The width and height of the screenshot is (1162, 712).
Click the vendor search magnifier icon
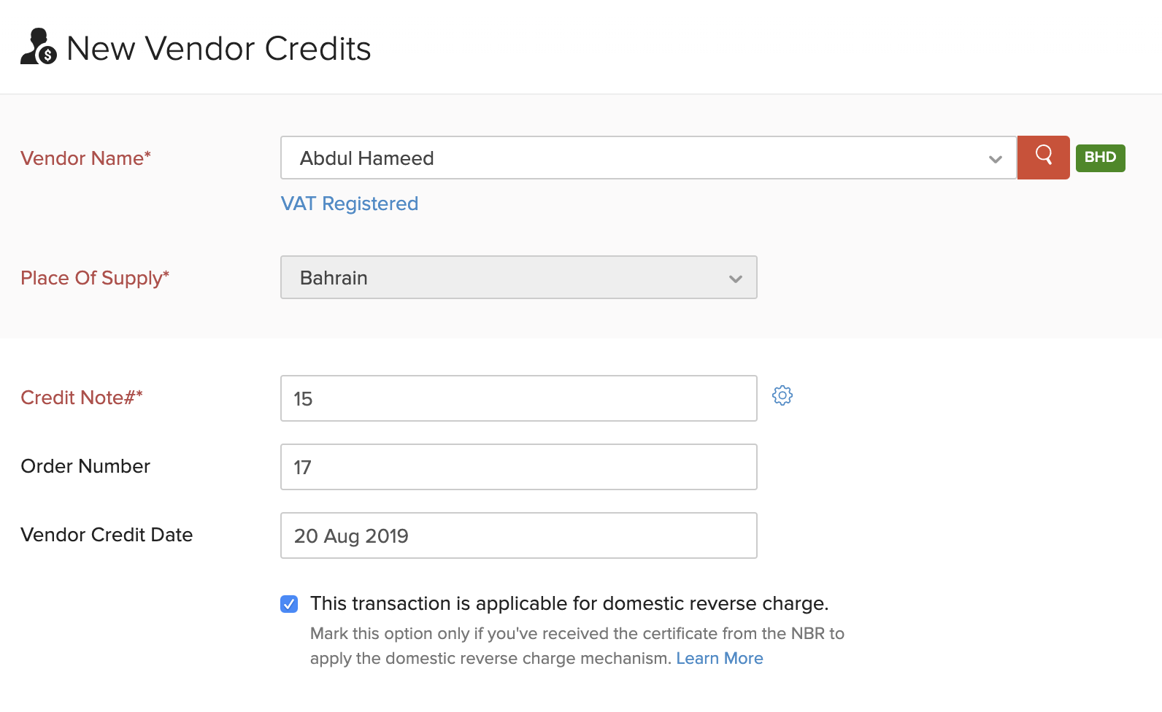tap(1043, 158)
